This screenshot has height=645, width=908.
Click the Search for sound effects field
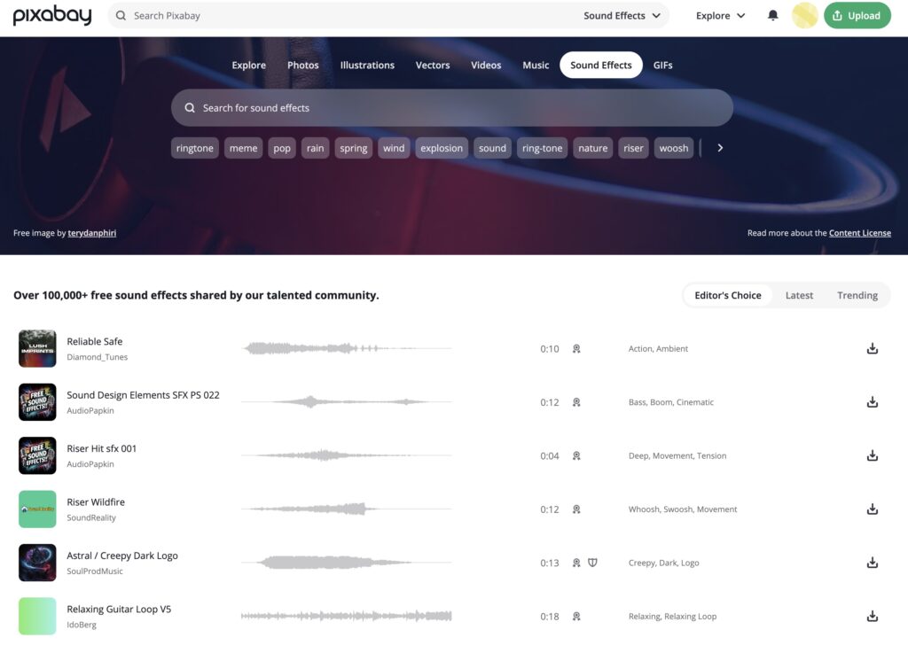(x=451, y=107)
